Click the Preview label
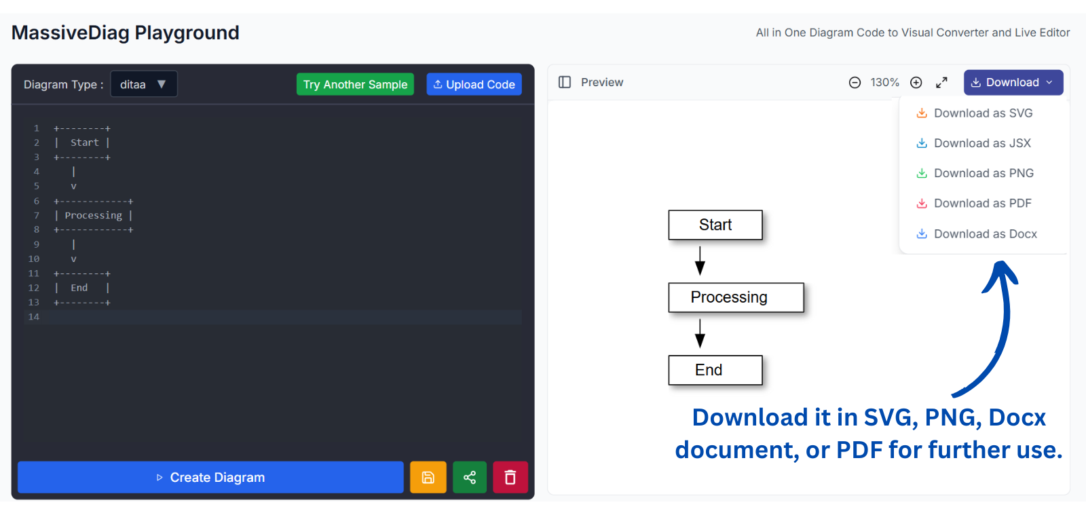 (x=602, y=82)
